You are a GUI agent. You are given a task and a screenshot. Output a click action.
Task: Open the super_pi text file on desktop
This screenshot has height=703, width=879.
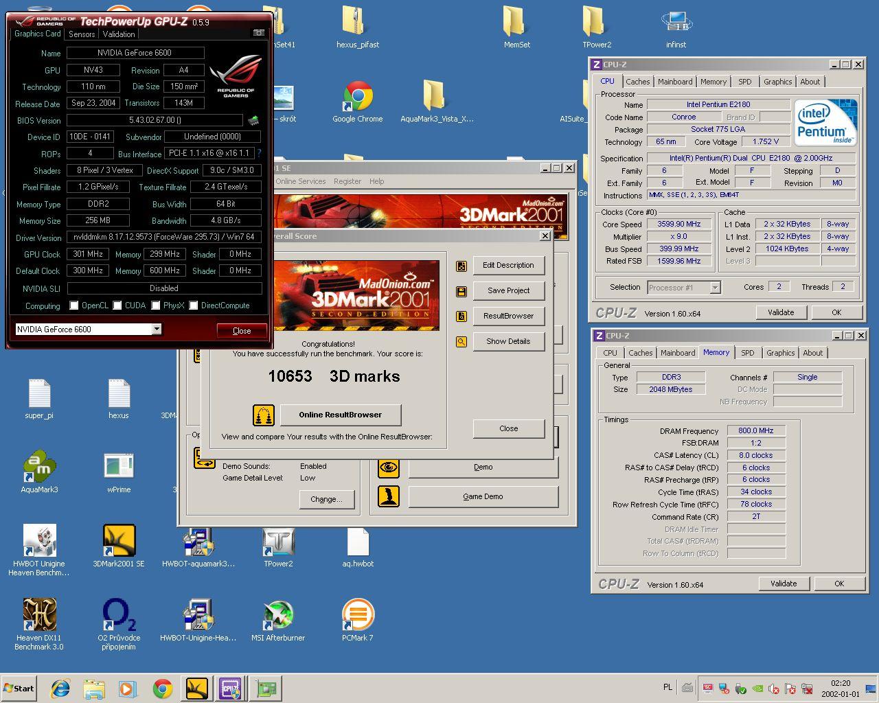tap(39, 398)
